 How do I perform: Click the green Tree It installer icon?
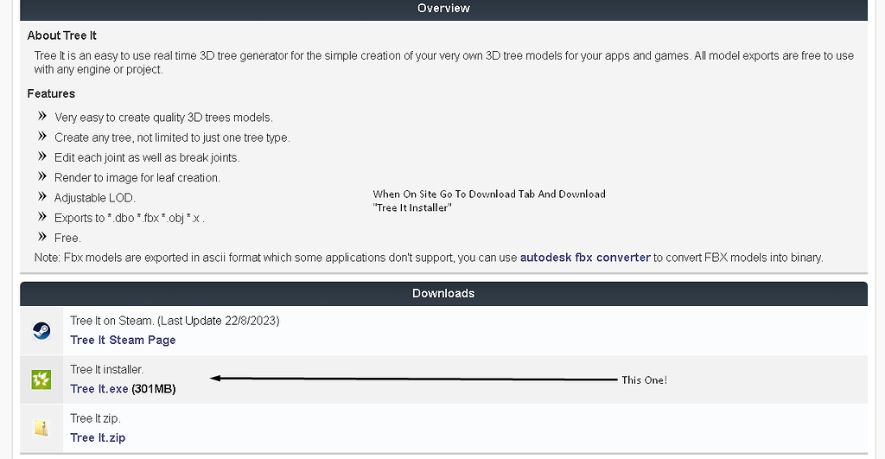[41, 379]
